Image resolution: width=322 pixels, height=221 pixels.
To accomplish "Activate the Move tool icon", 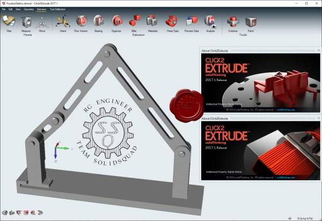I will click(42, 22).
